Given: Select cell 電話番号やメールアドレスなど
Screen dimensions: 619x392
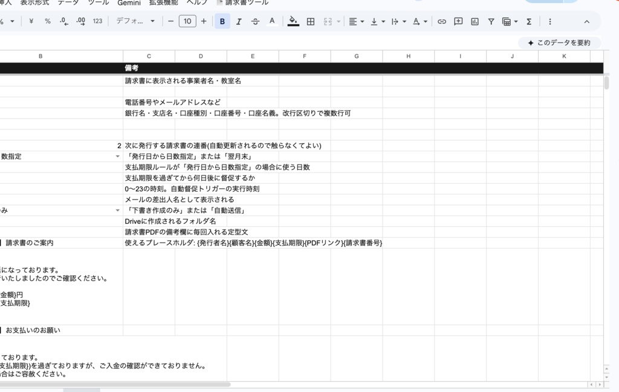Looking at the screenshot, I should (x=149, y=102).
